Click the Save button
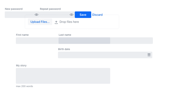170x99 pixels. (83, 15)
